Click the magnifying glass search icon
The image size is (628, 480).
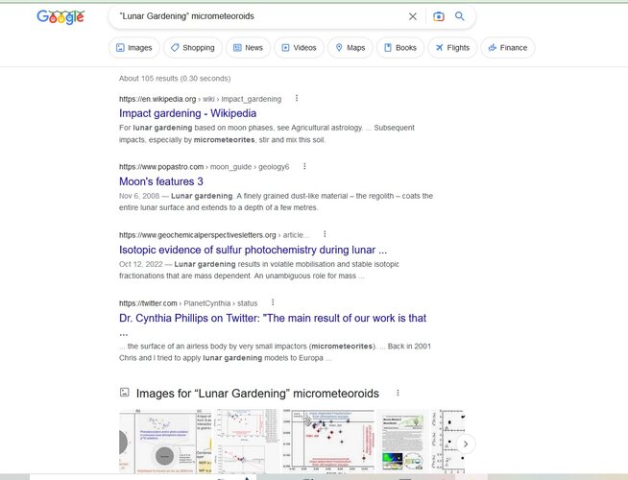[x=460, y=16]
